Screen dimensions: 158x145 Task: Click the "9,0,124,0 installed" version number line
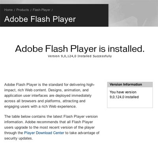point(124,97)
